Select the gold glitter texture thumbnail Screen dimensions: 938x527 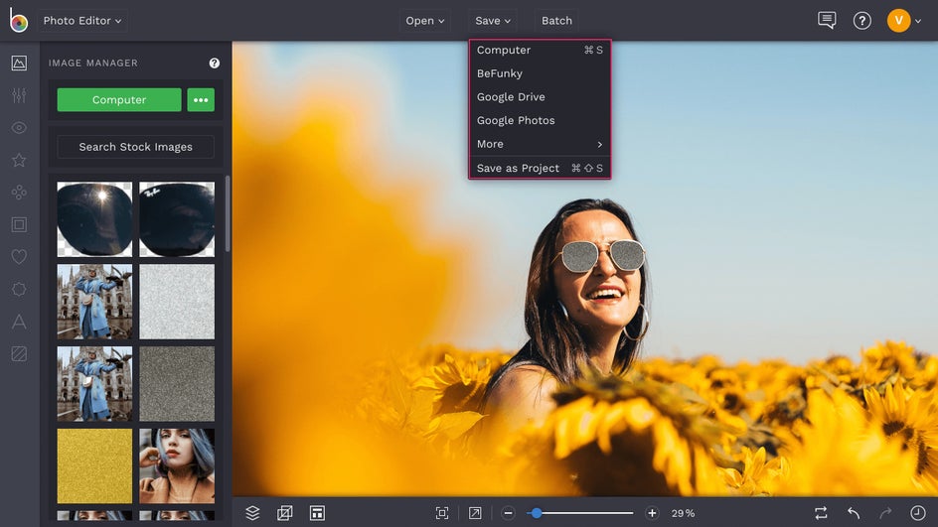94,465
